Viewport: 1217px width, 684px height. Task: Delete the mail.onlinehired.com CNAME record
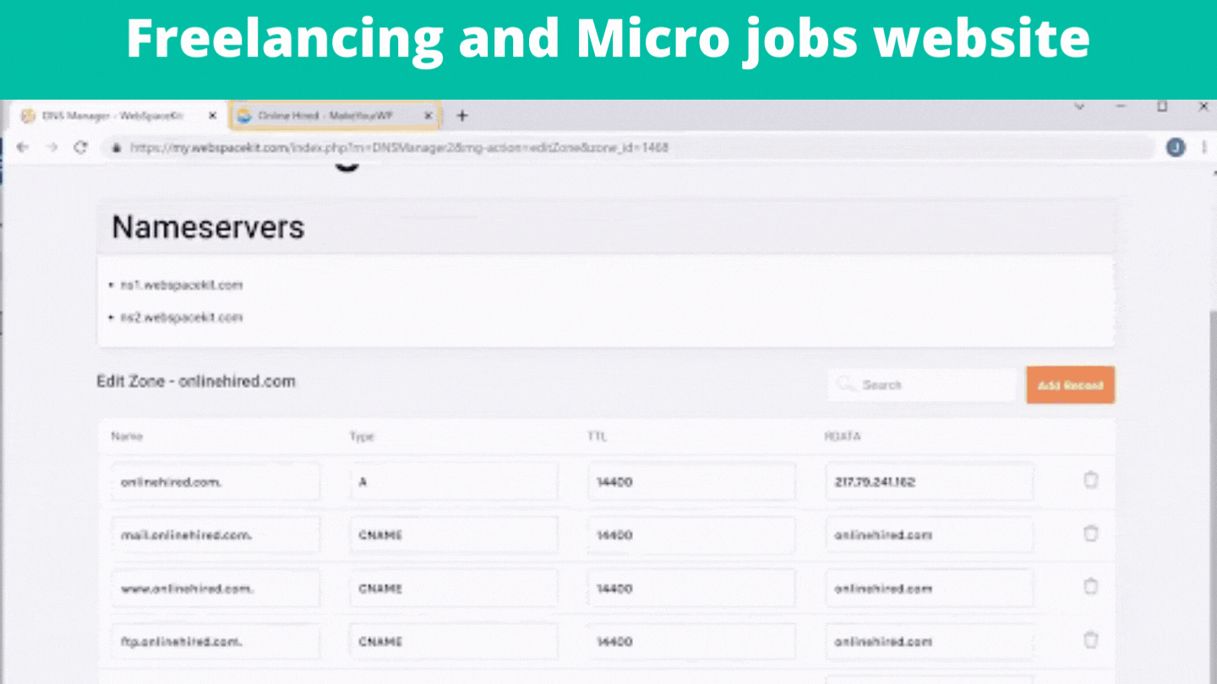pyautogui.click(x=1090, y=534)
